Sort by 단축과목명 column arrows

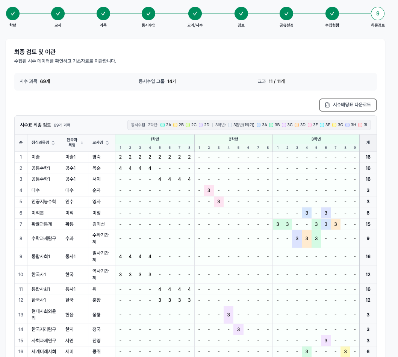82,143
